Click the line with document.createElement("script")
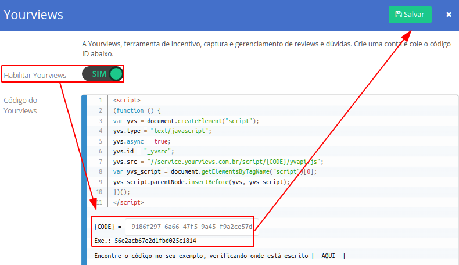 coord(186,121)
